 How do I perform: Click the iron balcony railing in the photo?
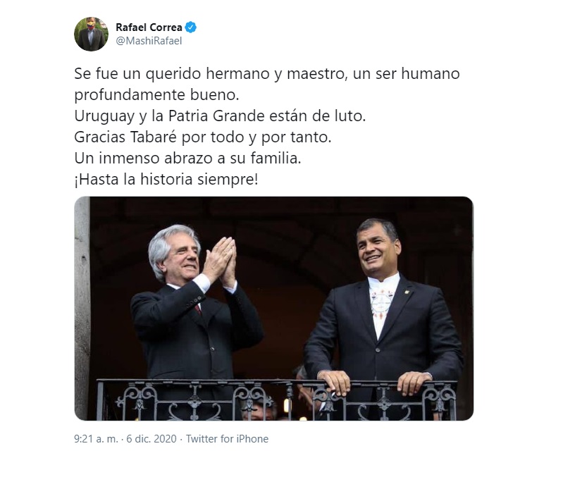click(277, 399)
